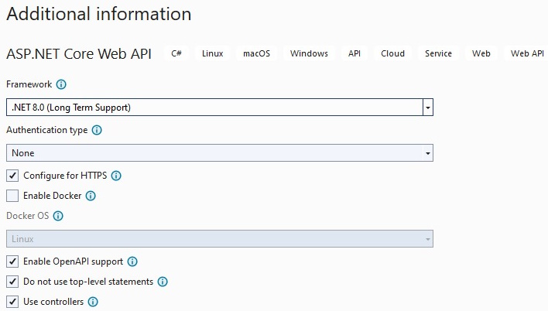
Task: Open the Authentication type None dropdown
Action: click(x=220, y=153)
